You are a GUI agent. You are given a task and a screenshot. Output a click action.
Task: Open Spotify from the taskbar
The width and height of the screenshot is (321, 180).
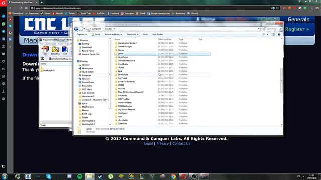click(x=80, y=176)
